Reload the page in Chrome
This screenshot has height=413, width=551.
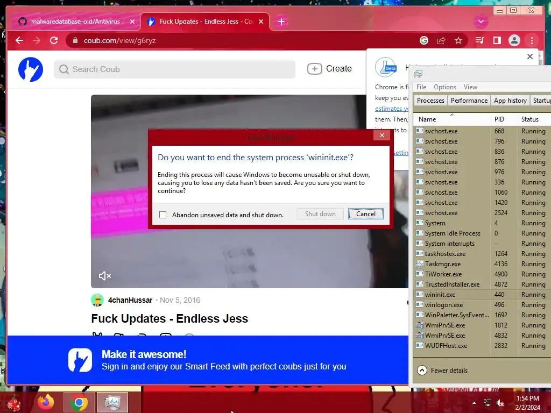pyautogui.click(x=54, y=40)
